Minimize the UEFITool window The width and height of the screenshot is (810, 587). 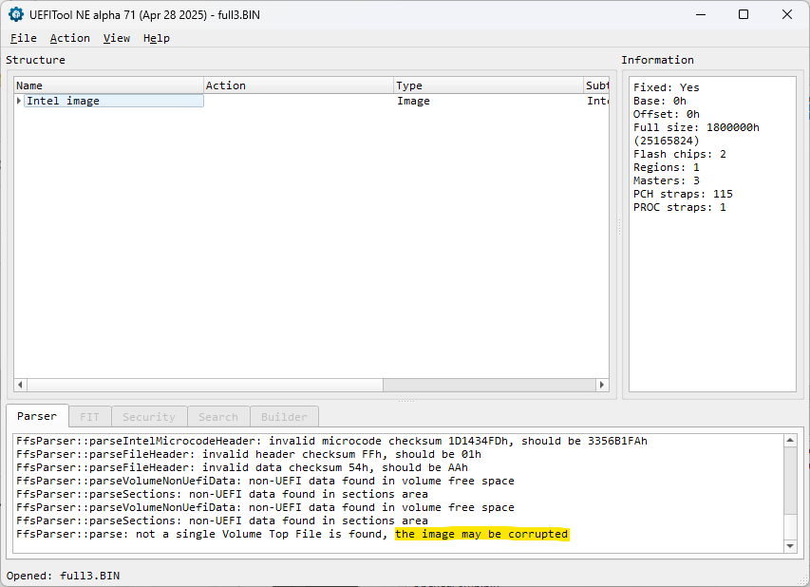click(701, 14)
